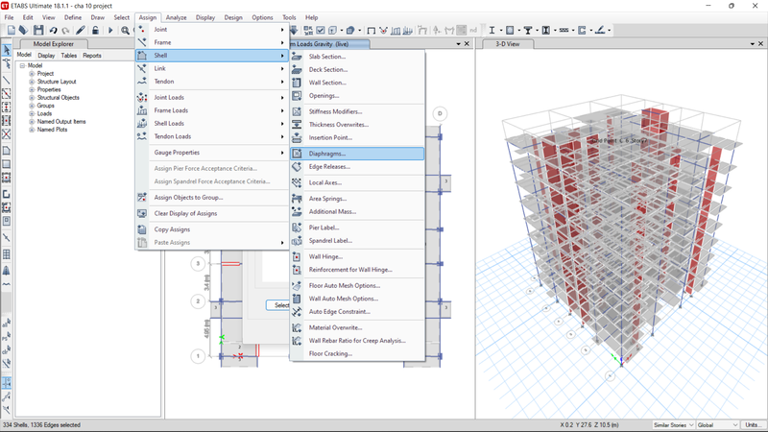Close the plan view panel
The width and height of the screenshot is (768, 432).
(x=467, y=43)
